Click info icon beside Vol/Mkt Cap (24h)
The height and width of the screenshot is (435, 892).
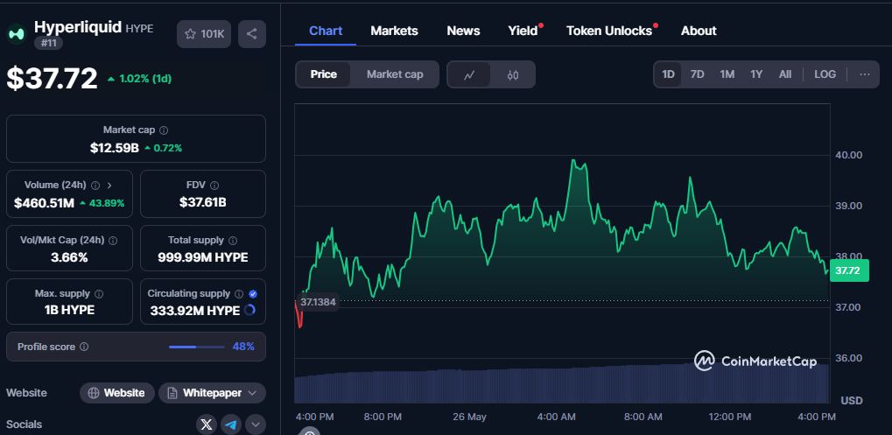[113, 241]
